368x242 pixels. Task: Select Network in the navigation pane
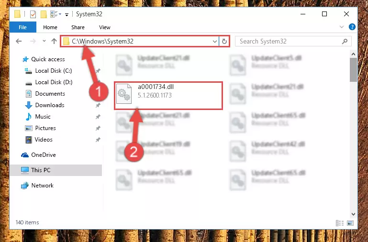point(43,185)
